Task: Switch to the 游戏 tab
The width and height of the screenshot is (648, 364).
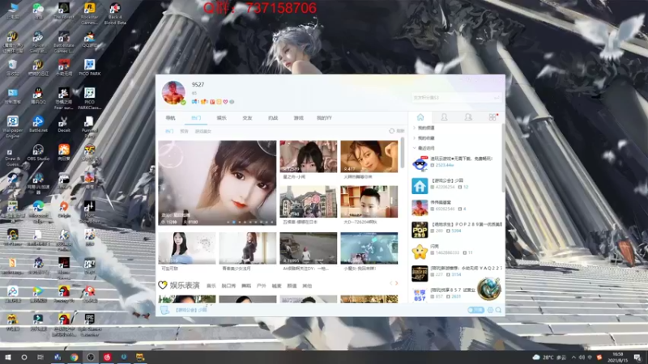Action: 298,118
